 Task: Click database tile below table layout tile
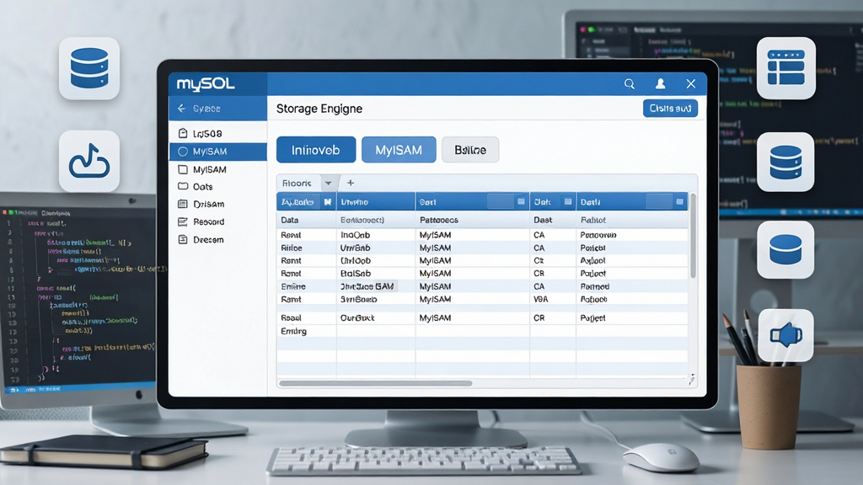point(785,162)
